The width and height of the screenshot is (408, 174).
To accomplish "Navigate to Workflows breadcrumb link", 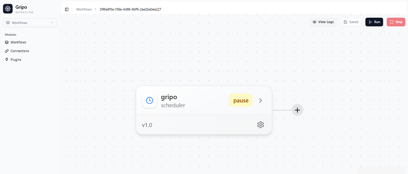I will (x=84, y=9).
